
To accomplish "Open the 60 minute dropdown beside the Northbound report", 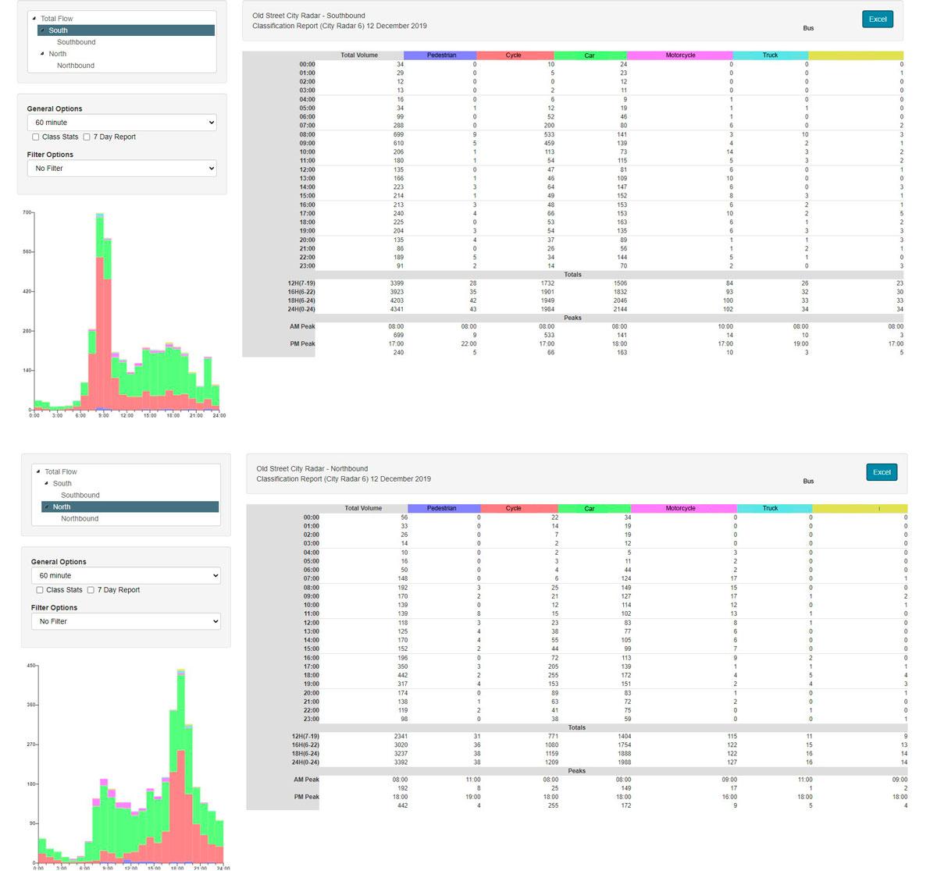I will pyautogui.click(x=126, y=576).
